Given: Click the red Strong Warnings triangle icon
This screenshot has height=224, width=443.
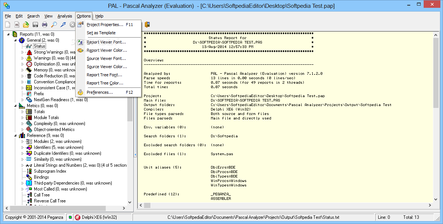Looking at the screenshot, I should coord(29,52).
